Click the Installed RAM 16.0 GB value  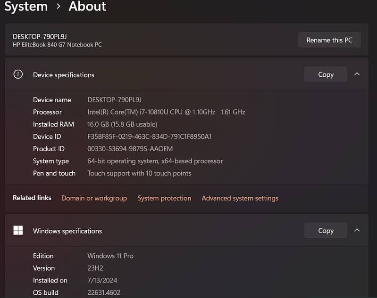122,124
